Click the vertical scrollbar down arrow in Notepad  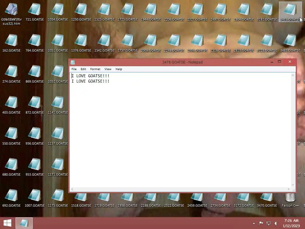click(293, 185)
